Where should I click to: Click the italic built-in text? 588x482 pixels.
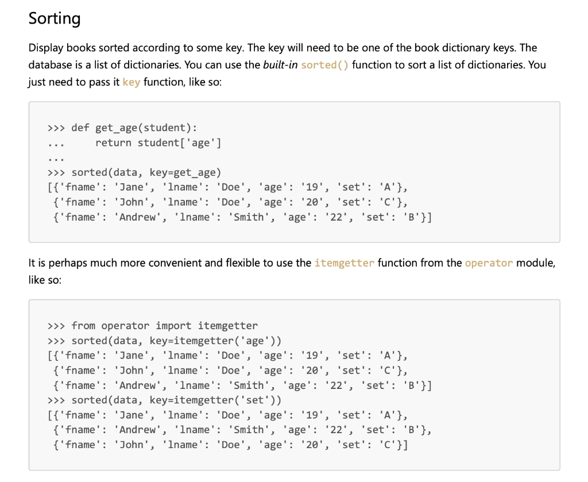[x=280, y=65]
